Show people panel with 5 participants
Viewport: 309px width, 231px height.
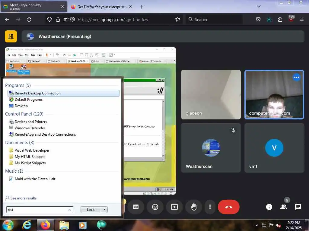coord(284,207)
